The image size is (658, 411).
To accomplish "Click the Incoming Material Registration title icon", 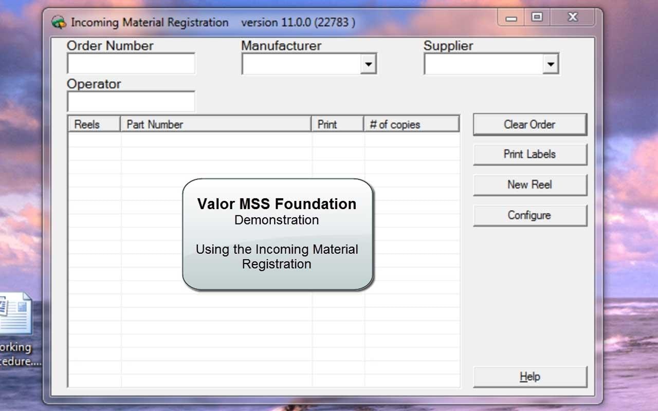I will (x=59, y=23).
